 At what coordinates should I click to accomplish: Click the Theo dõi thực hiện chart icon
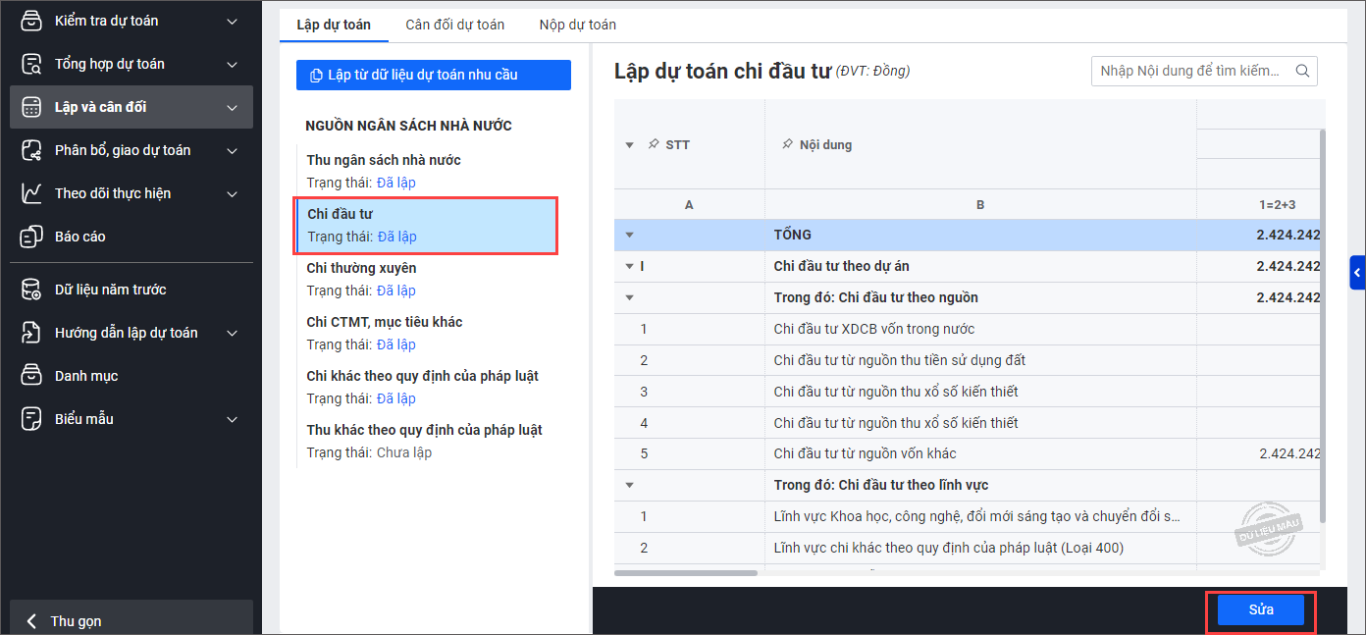[x=31, y=193]
